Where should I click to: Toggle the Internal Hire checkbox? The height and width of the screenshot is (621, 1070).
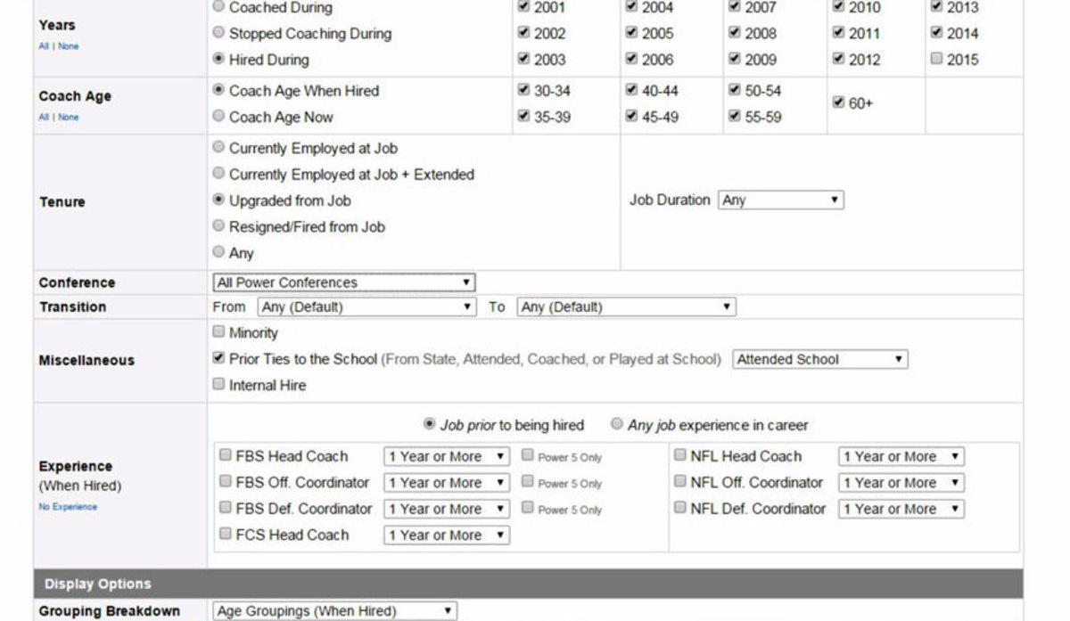click(x=218, y=385)
